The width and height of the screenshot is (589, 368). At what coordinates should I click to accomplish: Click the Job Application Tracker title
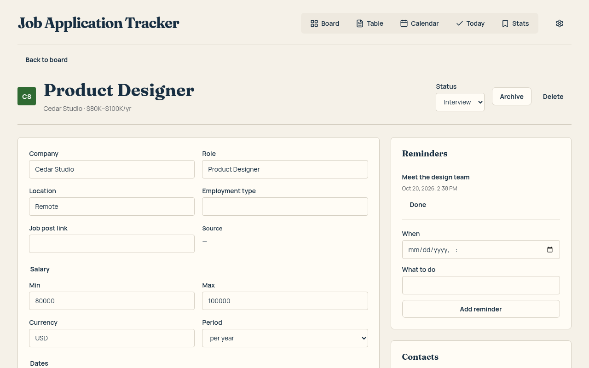tap(98, 23)
